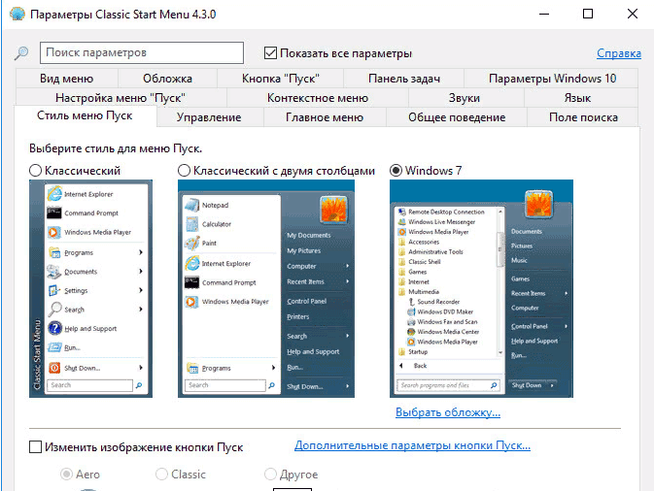This screenshot has height=491, width=654.
Task: Click Programs icon in classic preview
Action: click(54, 252)
